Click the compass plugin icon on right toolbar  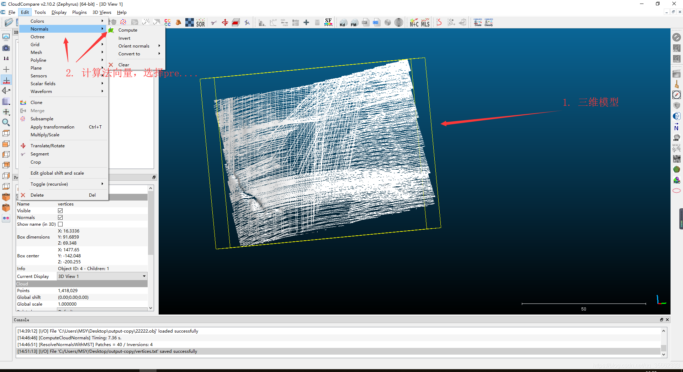677,95
